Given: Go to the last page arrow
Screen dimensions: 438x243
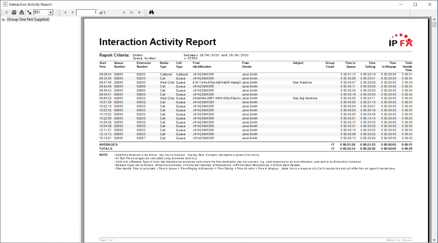Looking at the screenshot, I should pos(132,12).
